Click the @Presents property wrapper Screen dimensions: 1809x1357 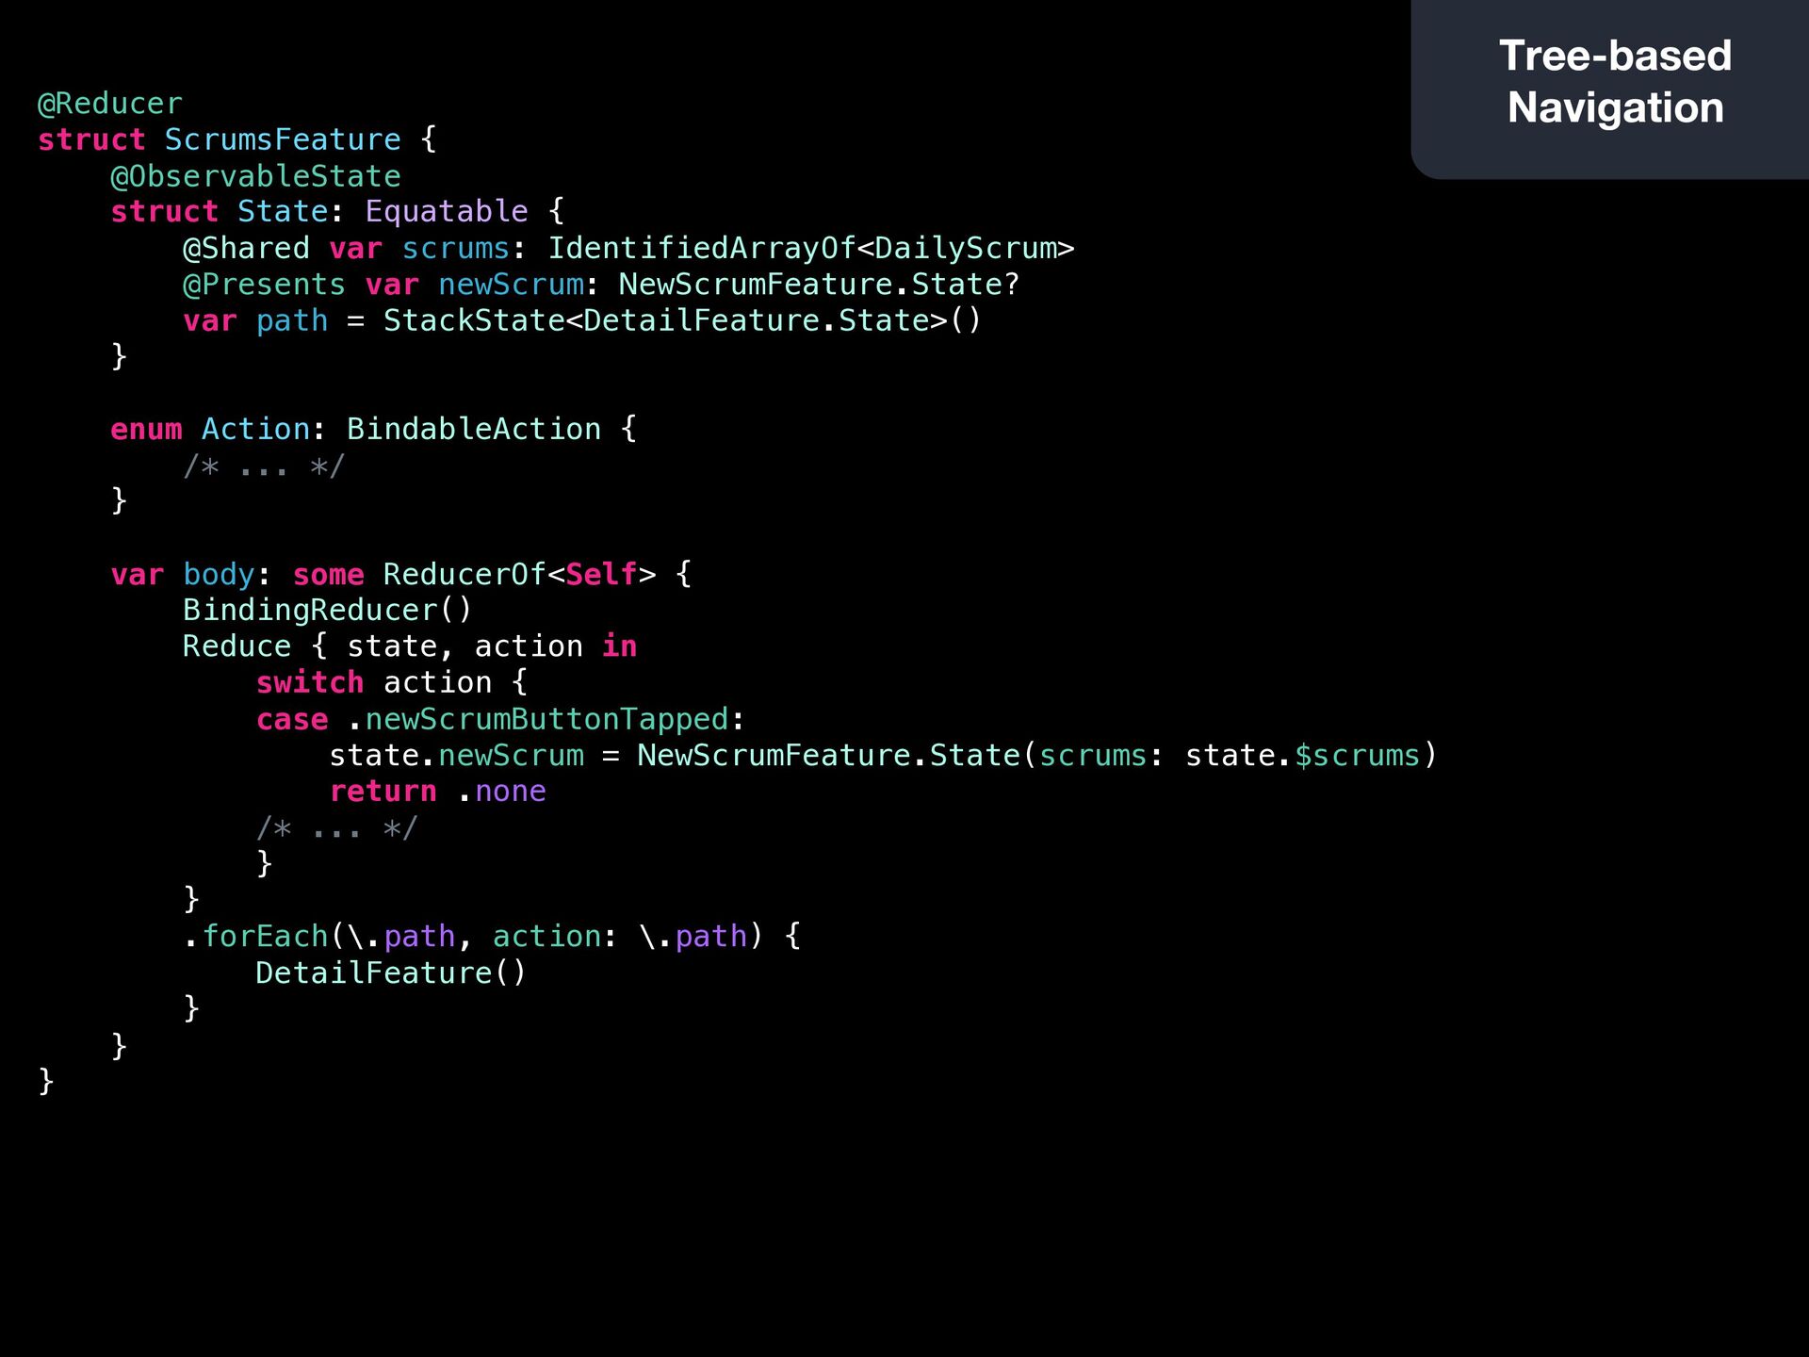(x=264, y=285)
